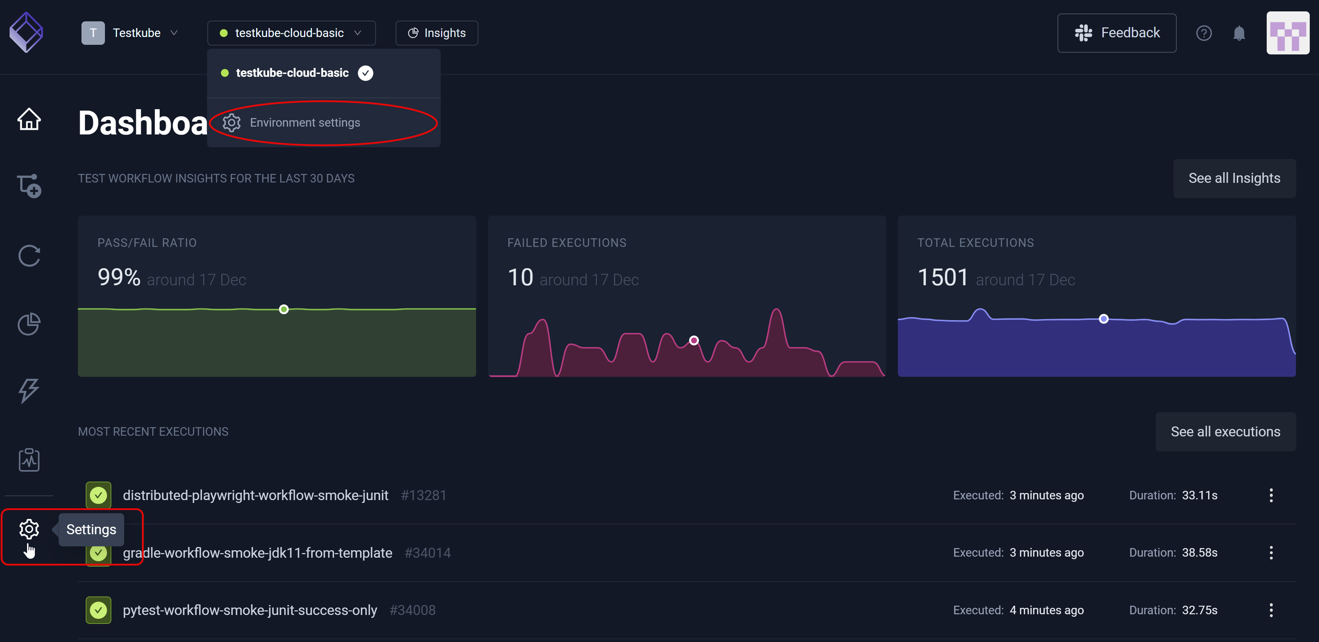The width and height of the screenshot is (1319, 642).
Task: Collapse the testkube-cloud-basic environment dropdown
Action: 291,33
